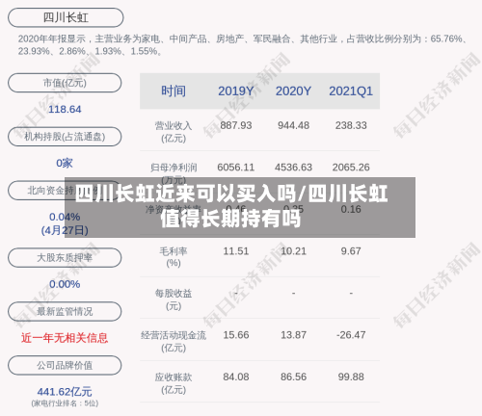
Task: Select the 84.08 receivables cell
Action: (x=236, y=377)
